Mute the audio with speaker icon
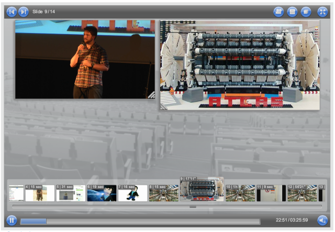 pyautogui.click(x=322, y=220)
